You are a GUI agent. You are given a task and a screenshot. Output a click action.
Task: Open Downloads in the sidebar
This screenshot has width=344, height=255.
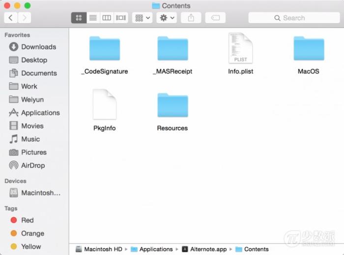pyautogui.click(x=38, y=47)
